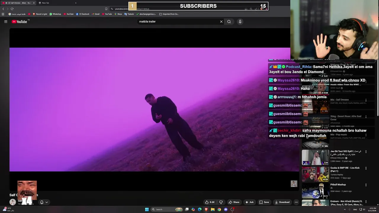Bookmark this page via the bookmark icon

click(x=106, y=9)
